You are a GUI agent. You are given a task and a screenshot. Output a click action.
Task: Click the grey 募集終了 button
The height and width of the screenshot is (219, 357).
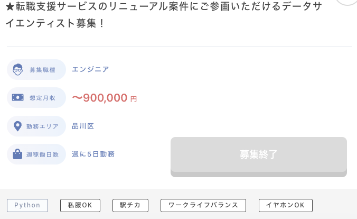point(259,157)
